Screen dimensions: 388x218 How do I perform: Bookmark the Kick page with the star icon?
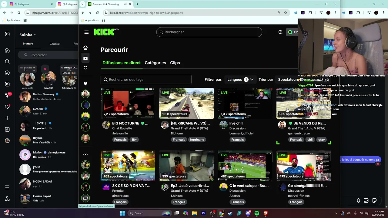coord(286,13)
